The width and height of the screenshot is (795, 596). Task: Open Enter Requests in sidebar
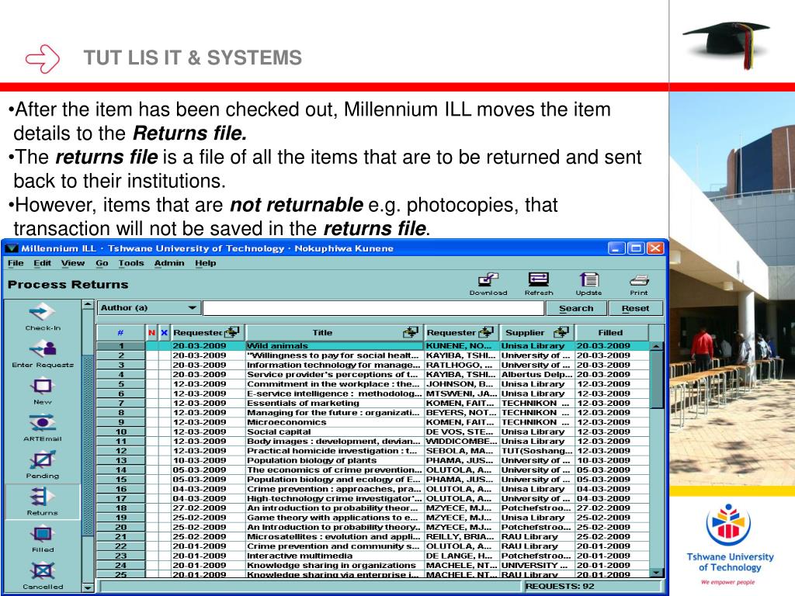click(x=43, y=354)
